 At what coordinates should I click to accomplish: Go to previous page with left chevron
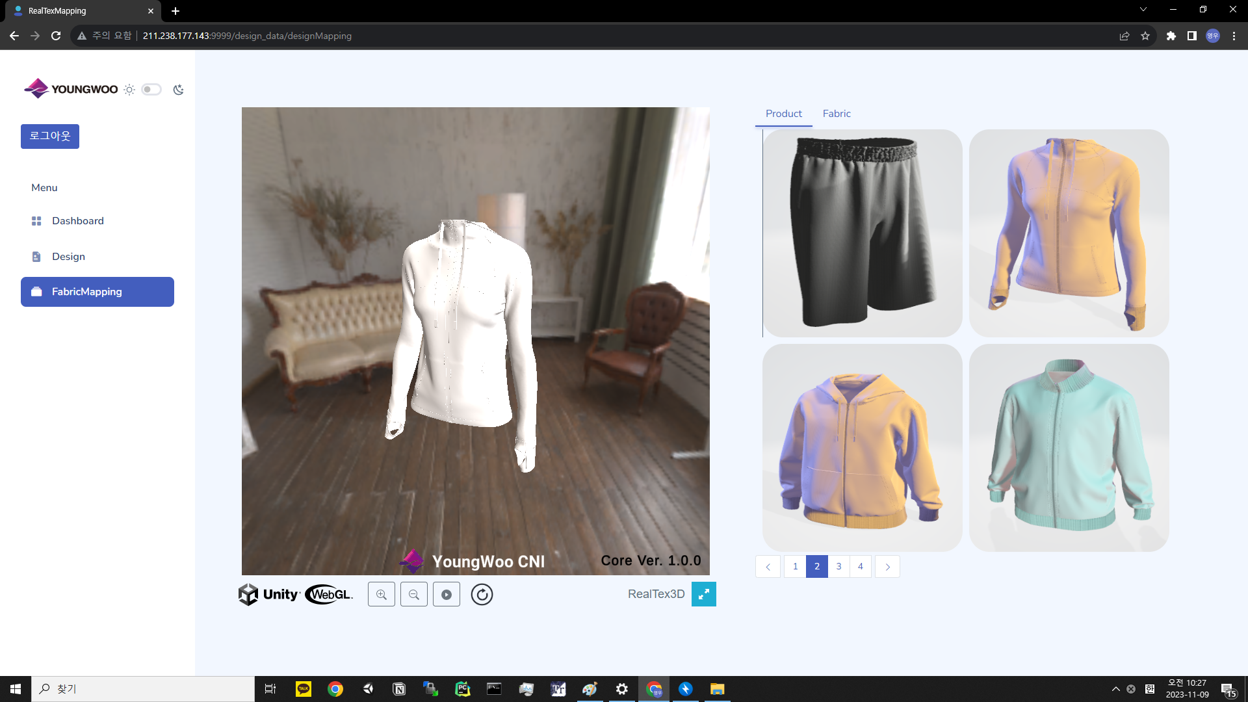[768, 567]
